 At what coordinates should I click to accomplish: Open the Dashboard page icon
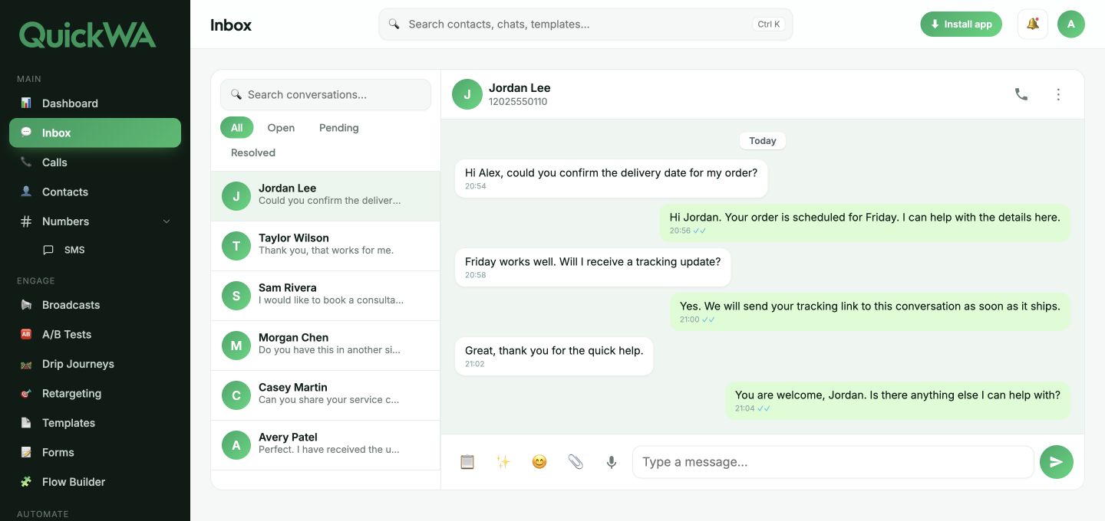click(26, 103)
